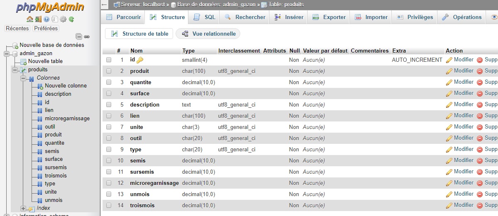The height and width of the screenshot is (216, 498).
Task: Check the box for the lien column
Action: [x=109, y=116]
